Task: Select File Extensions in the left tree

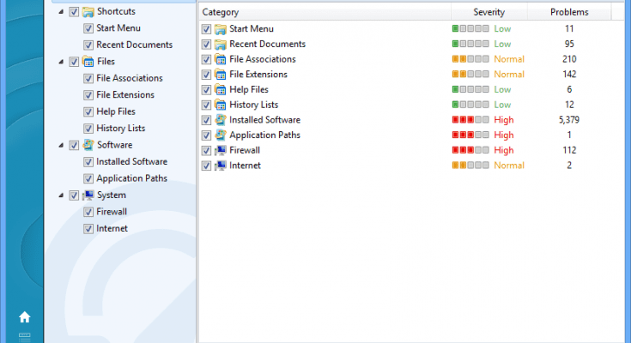Action: point(125,95)
